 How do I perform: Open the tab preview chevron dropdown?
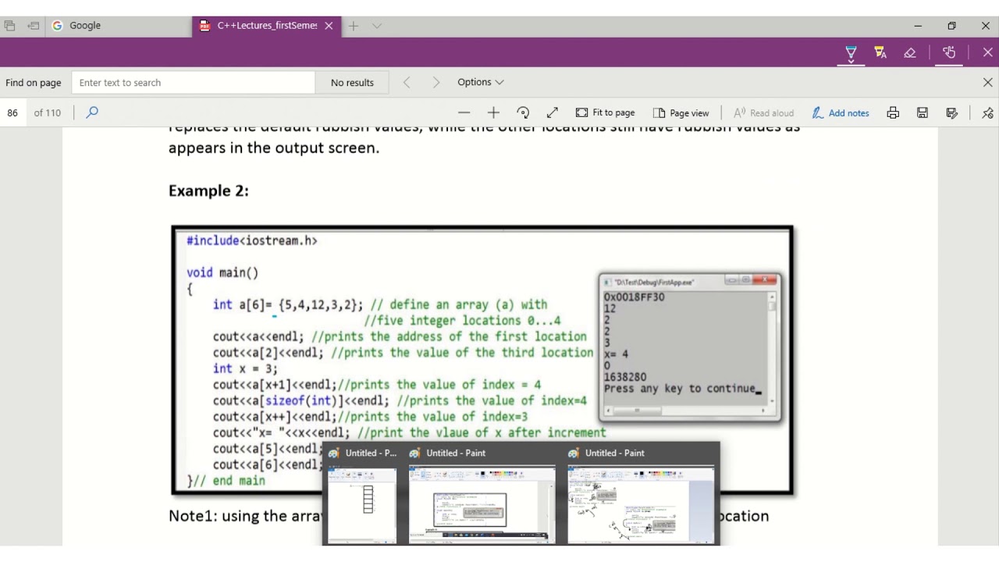pos(377,26)
